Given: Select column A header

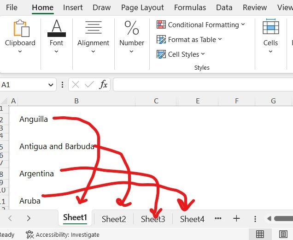Looking at the screenshot, I should [x=13, y=101].
